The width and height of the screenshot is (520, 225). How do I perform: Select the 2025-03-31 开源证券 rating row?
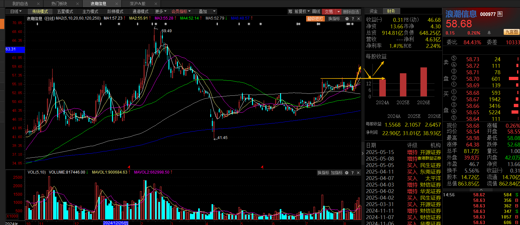pos(403,204)
